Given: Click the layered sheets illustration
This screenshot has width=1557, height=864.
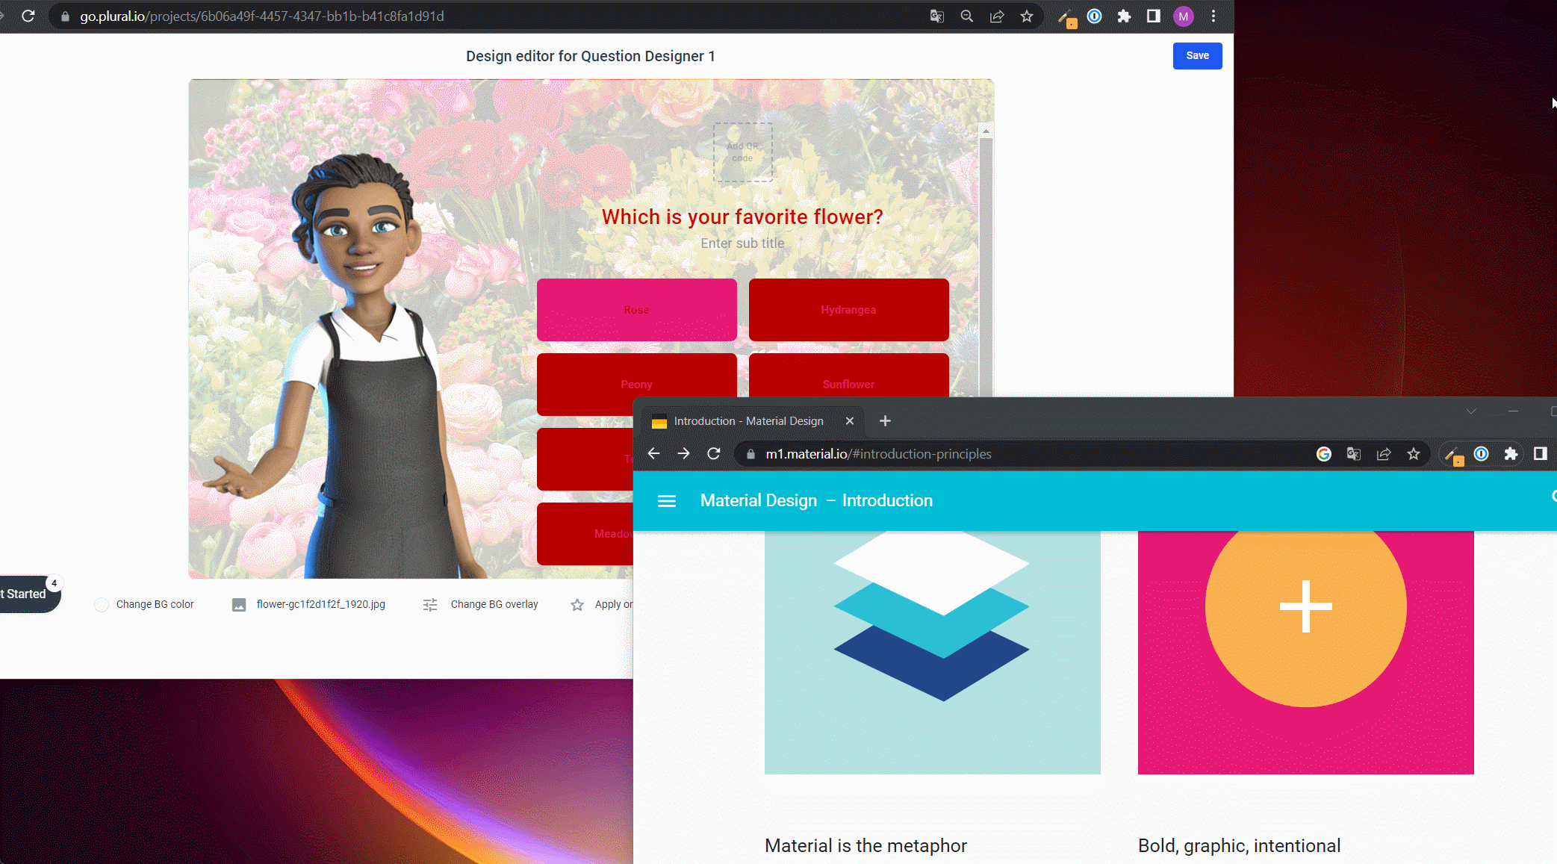Looking at the screenshot, I should click(x=932, y=617).
